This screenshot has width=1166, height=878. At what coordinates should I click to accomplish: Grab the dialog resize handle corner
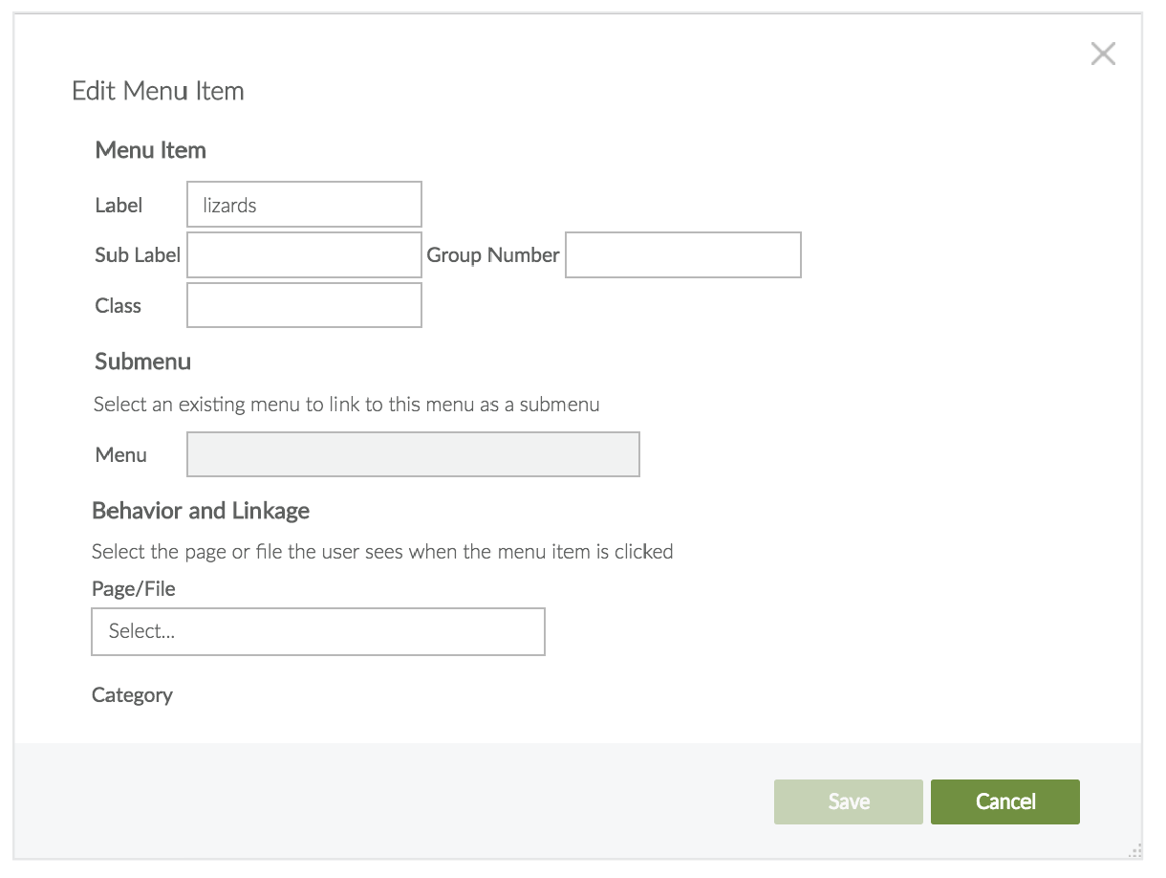pyautogui.click(x=1134, y=850)
